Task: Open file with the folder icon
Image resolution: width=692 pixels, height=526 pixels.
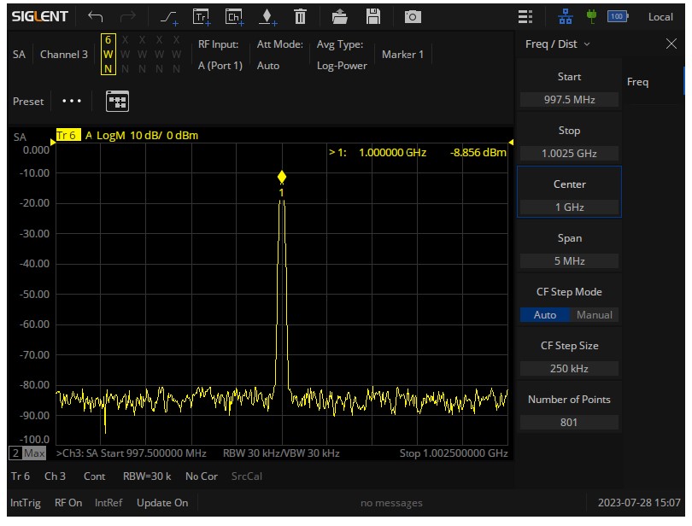Action: [340, 16]
